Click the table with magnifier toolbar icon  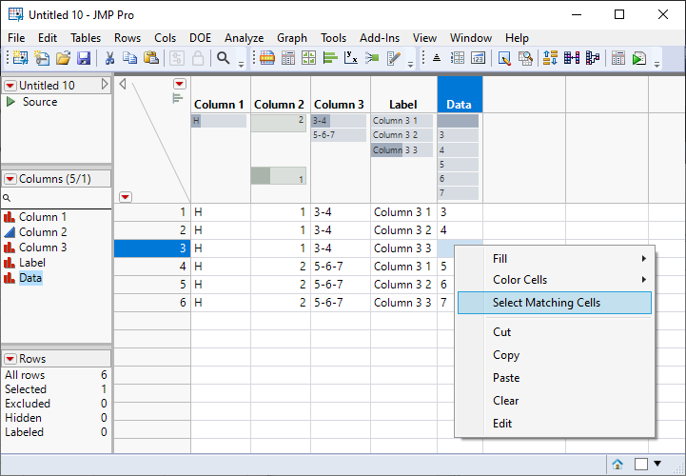pos(525,58)
